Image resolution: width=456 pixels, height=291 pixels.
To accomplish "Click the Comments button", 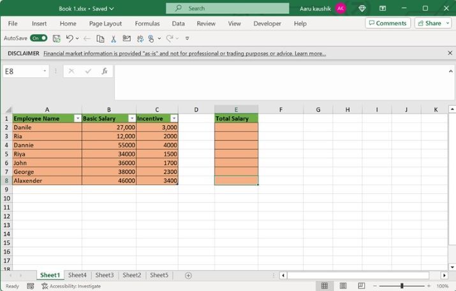I will (x=388, y=23).
